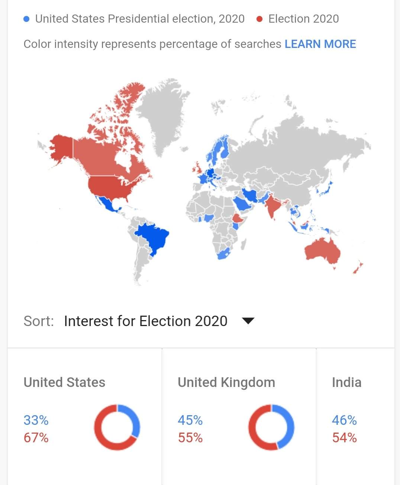
Task: Click the United Kingdom donut chart
Action: click(x=271, y=427)
